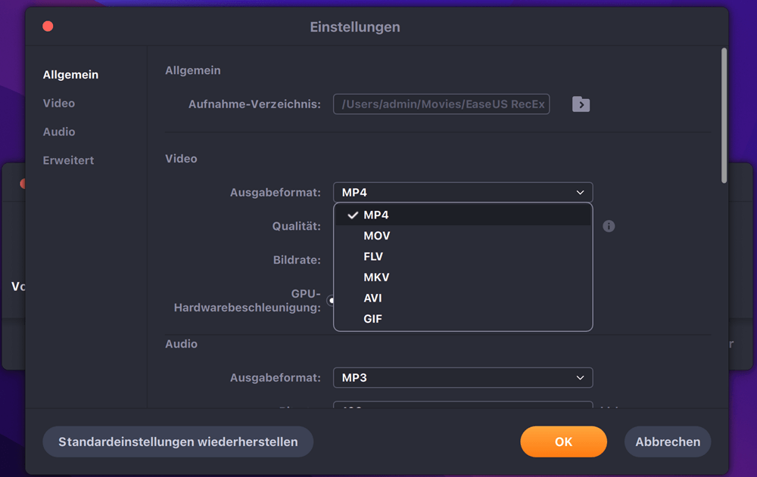Confirm settings with the OK button
The image size is (757, 477).
click(563, 441)
